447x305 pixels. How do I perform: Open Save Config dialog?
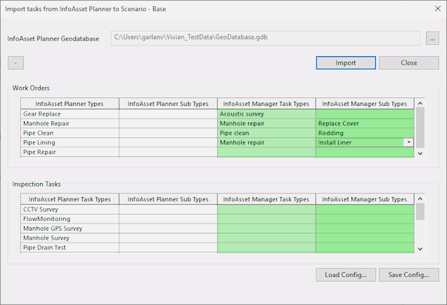409,275
